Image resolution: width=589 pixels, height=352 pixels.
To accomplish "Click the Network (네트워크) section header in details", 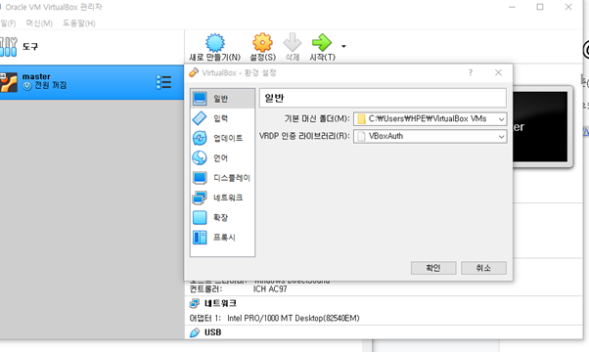I will click(220, 303).
